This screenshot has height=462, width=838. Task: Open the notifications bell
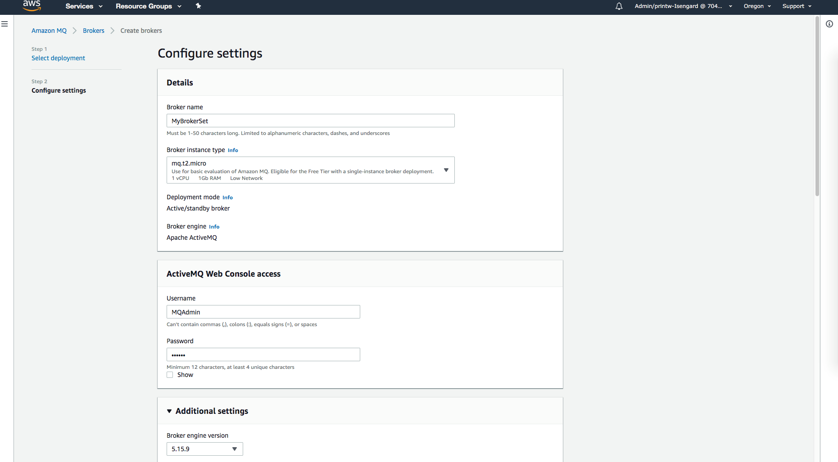619,6
